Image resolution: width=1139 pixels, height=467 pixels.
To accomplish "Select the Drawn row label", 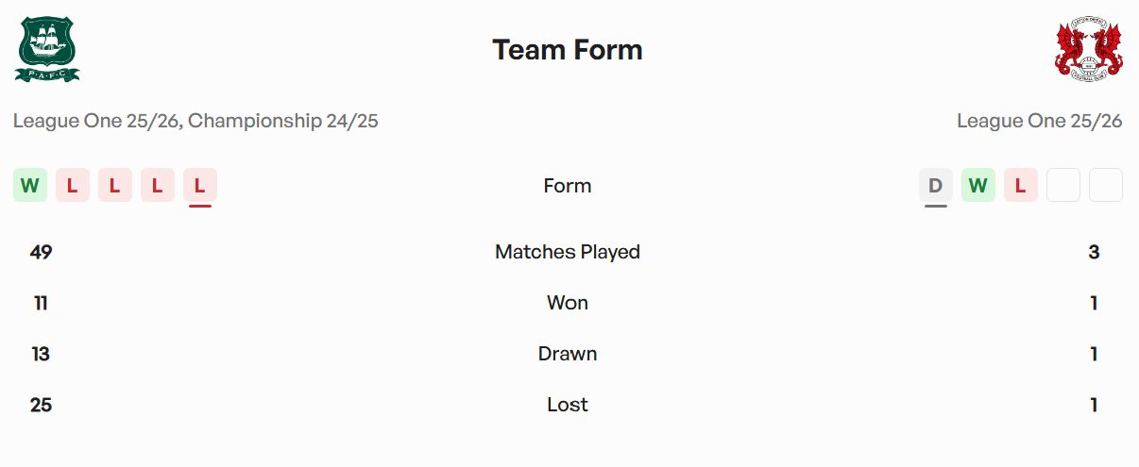I will 568,354.
